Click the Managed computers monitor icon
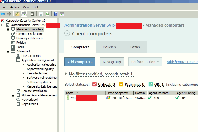 13,29
